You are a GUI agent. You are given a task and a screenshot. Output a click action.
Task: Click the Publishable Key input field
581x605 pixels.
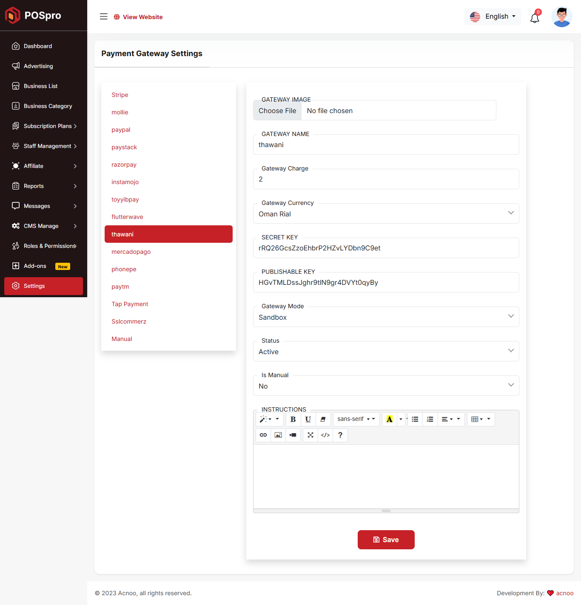click(x=386, y=282)
